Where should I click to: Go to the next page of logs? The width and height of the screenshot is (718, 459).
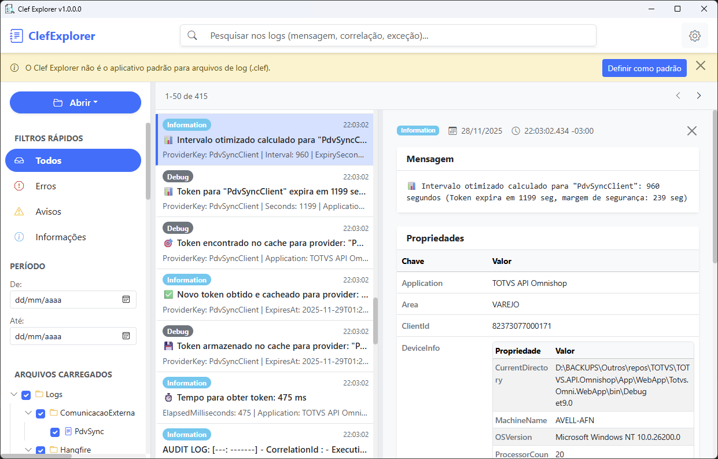coord(699,96)
